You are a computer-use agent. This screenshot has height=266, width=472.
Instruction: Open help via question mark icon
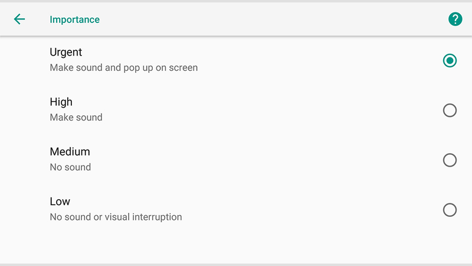tap(455, 20)
